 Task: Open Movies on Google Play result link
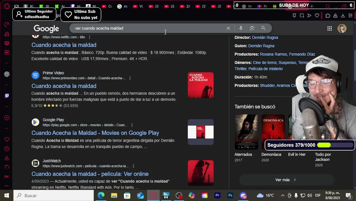[95, 133]
